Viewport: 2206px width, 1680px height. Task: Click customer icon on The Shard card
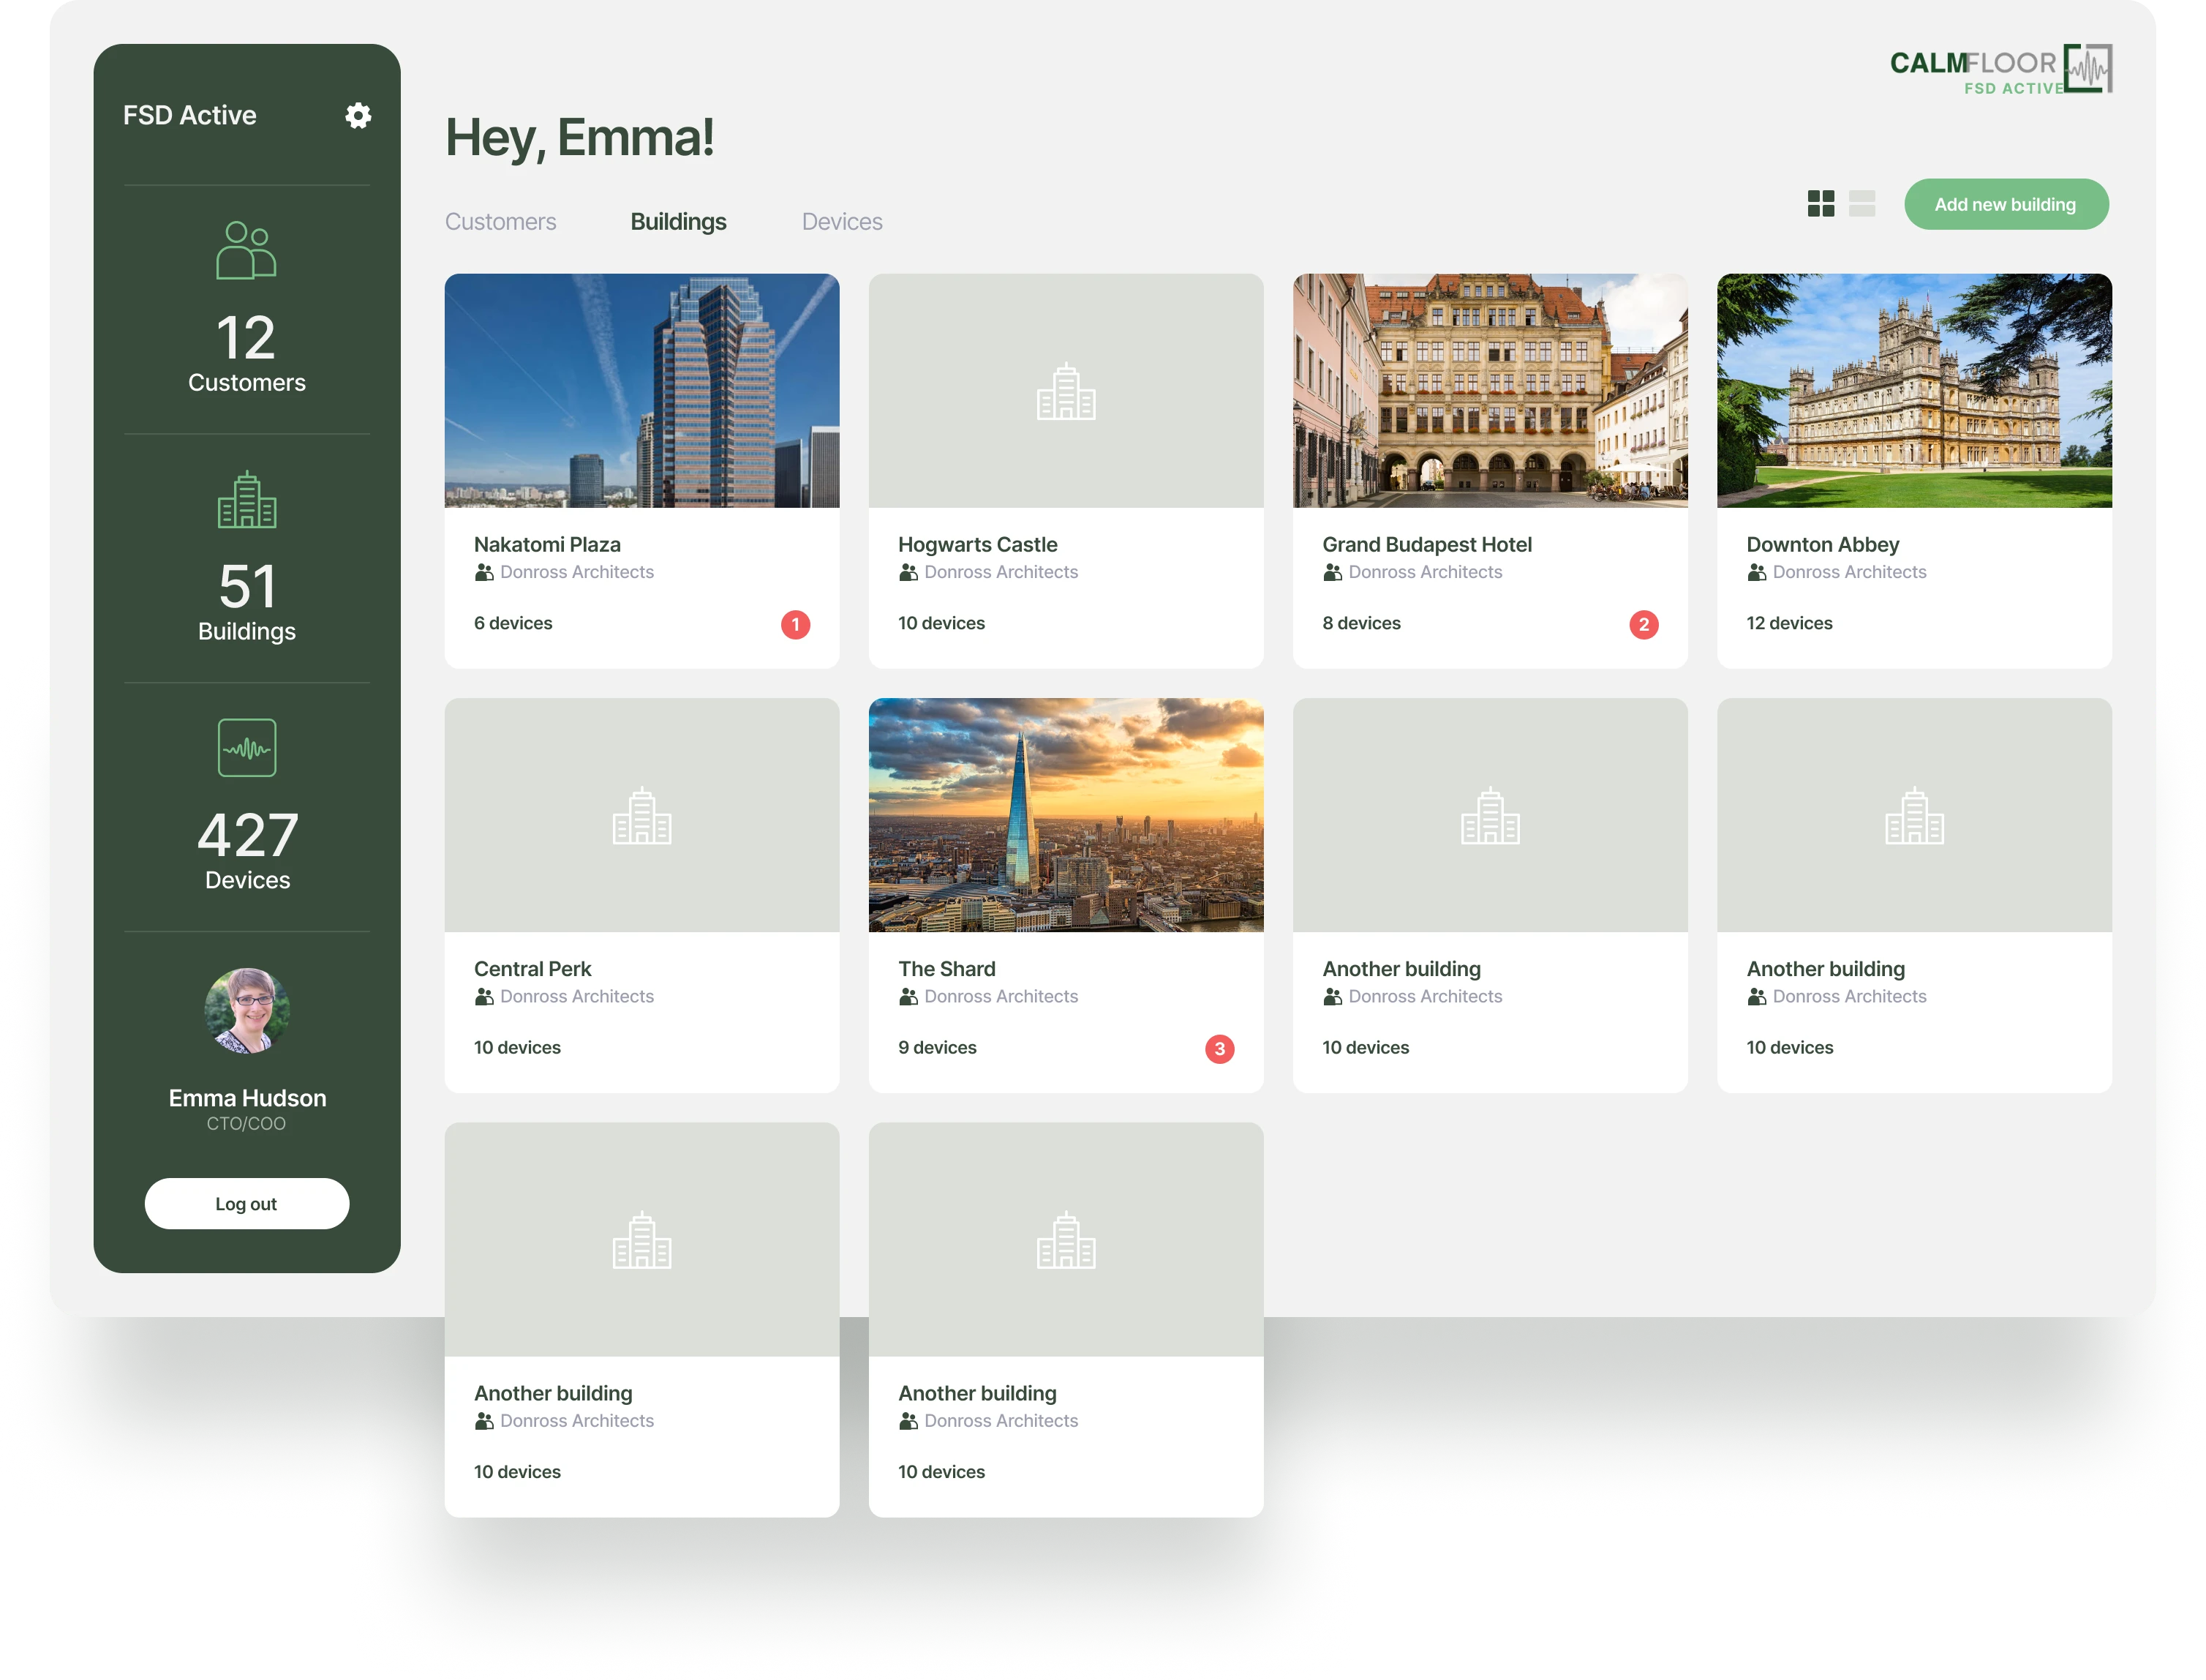[x=908, y=996]
